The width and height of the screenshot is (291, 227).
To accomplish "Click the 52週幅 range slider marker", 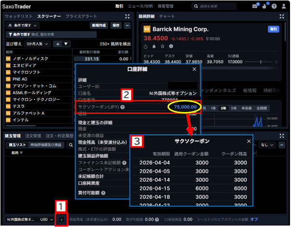I will tap(261, 62).
